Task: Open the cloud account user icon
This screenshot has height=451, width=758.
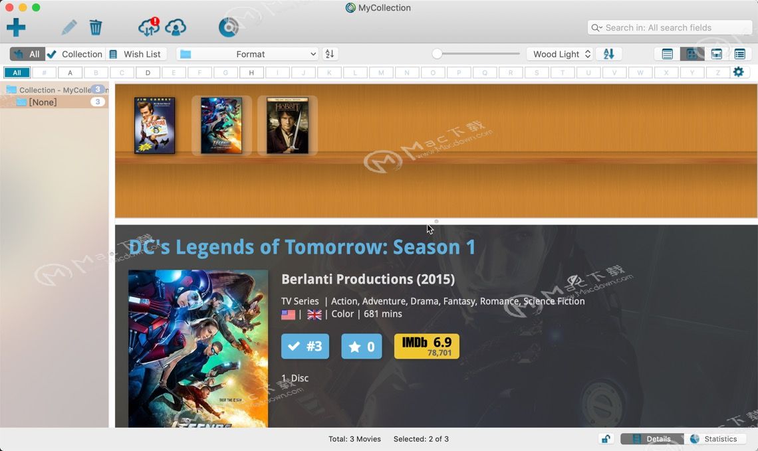Action: [176, 27]
